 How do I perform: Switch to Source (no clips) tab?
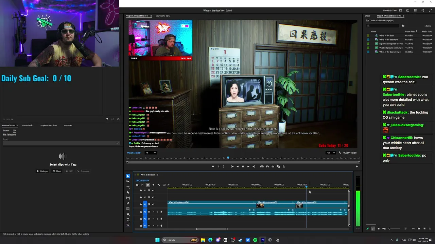[x=163, y=16]
